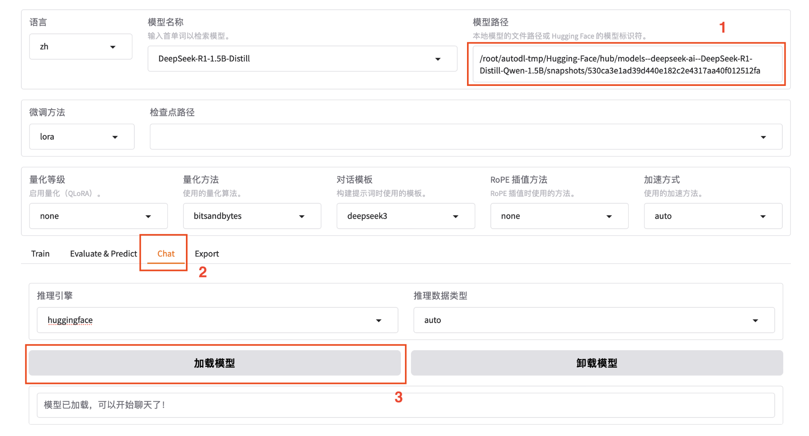The height and width of the screenshot is (436, 809).
Task: Expand the 模型名称 model name dropdown
Action: (302, 59)
